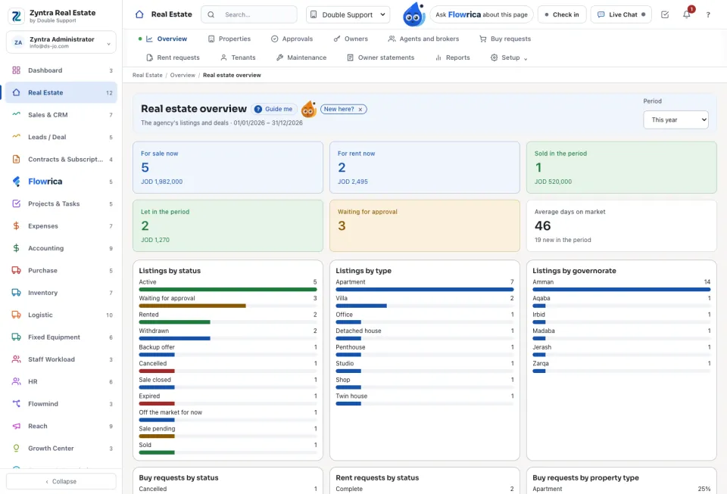Switch to the Properties tab
Screen dimensions: 727x494
(x=229, y=39)
